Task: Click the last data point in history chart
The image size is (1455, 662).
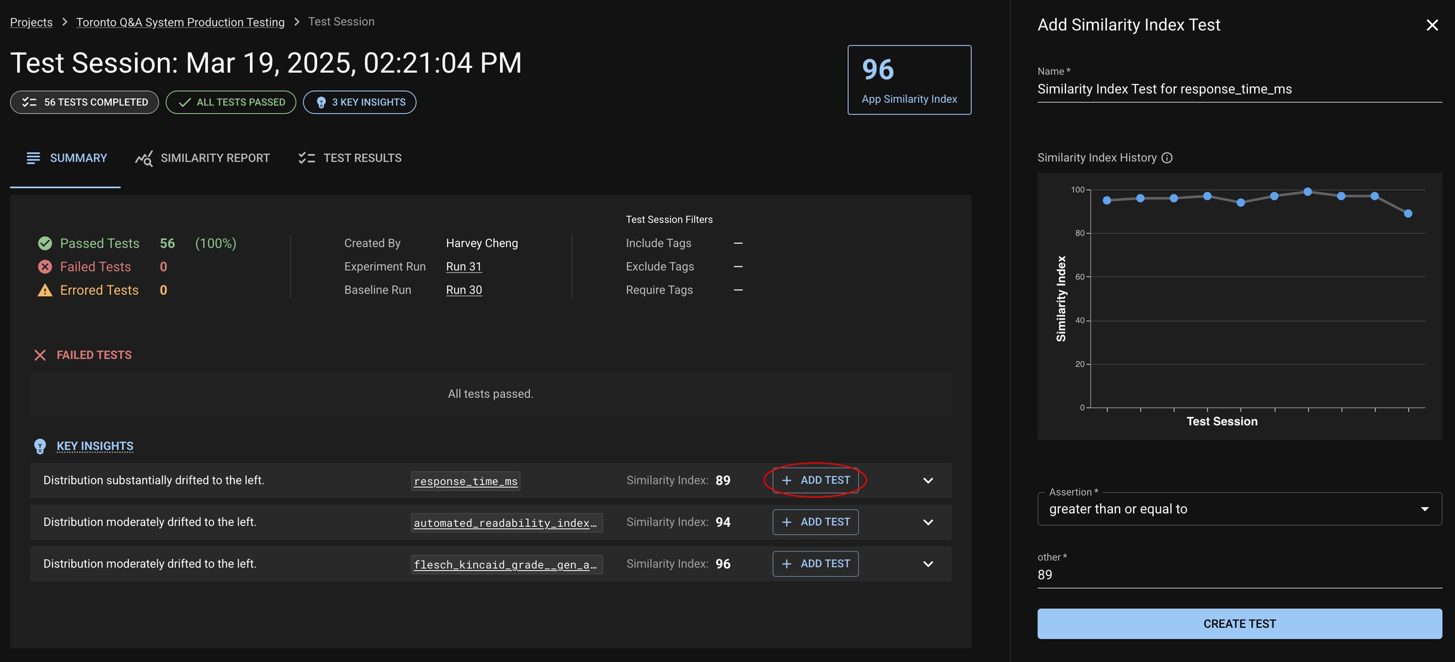Action: tap(1408, 214)
